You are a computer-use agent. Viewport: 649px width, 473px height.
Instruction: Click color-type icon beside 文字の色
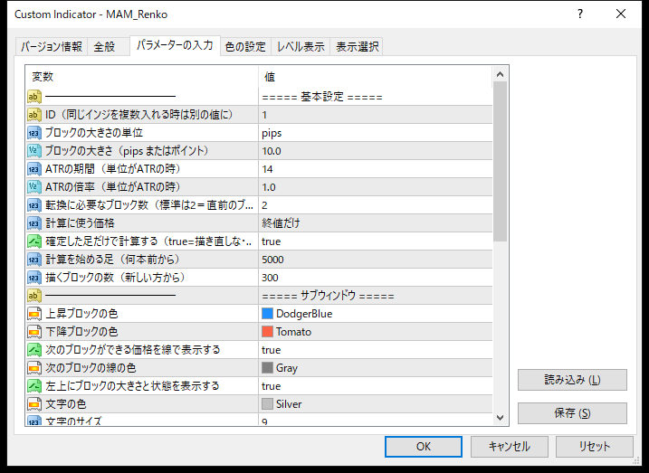[34, 404]
